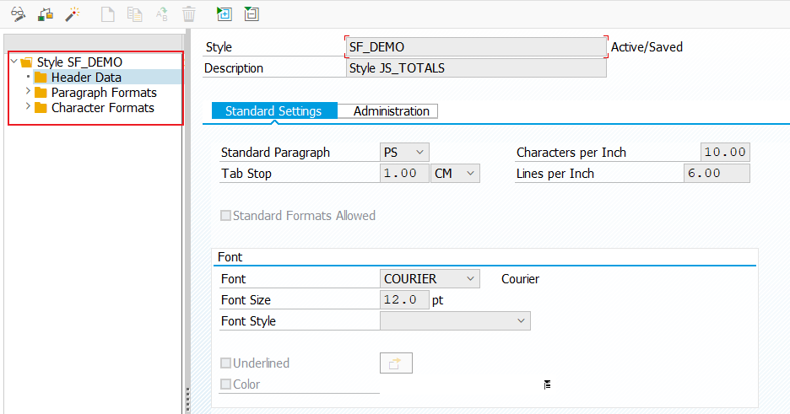
Task: Click the Tab Stop label
Action: point(246,174)
